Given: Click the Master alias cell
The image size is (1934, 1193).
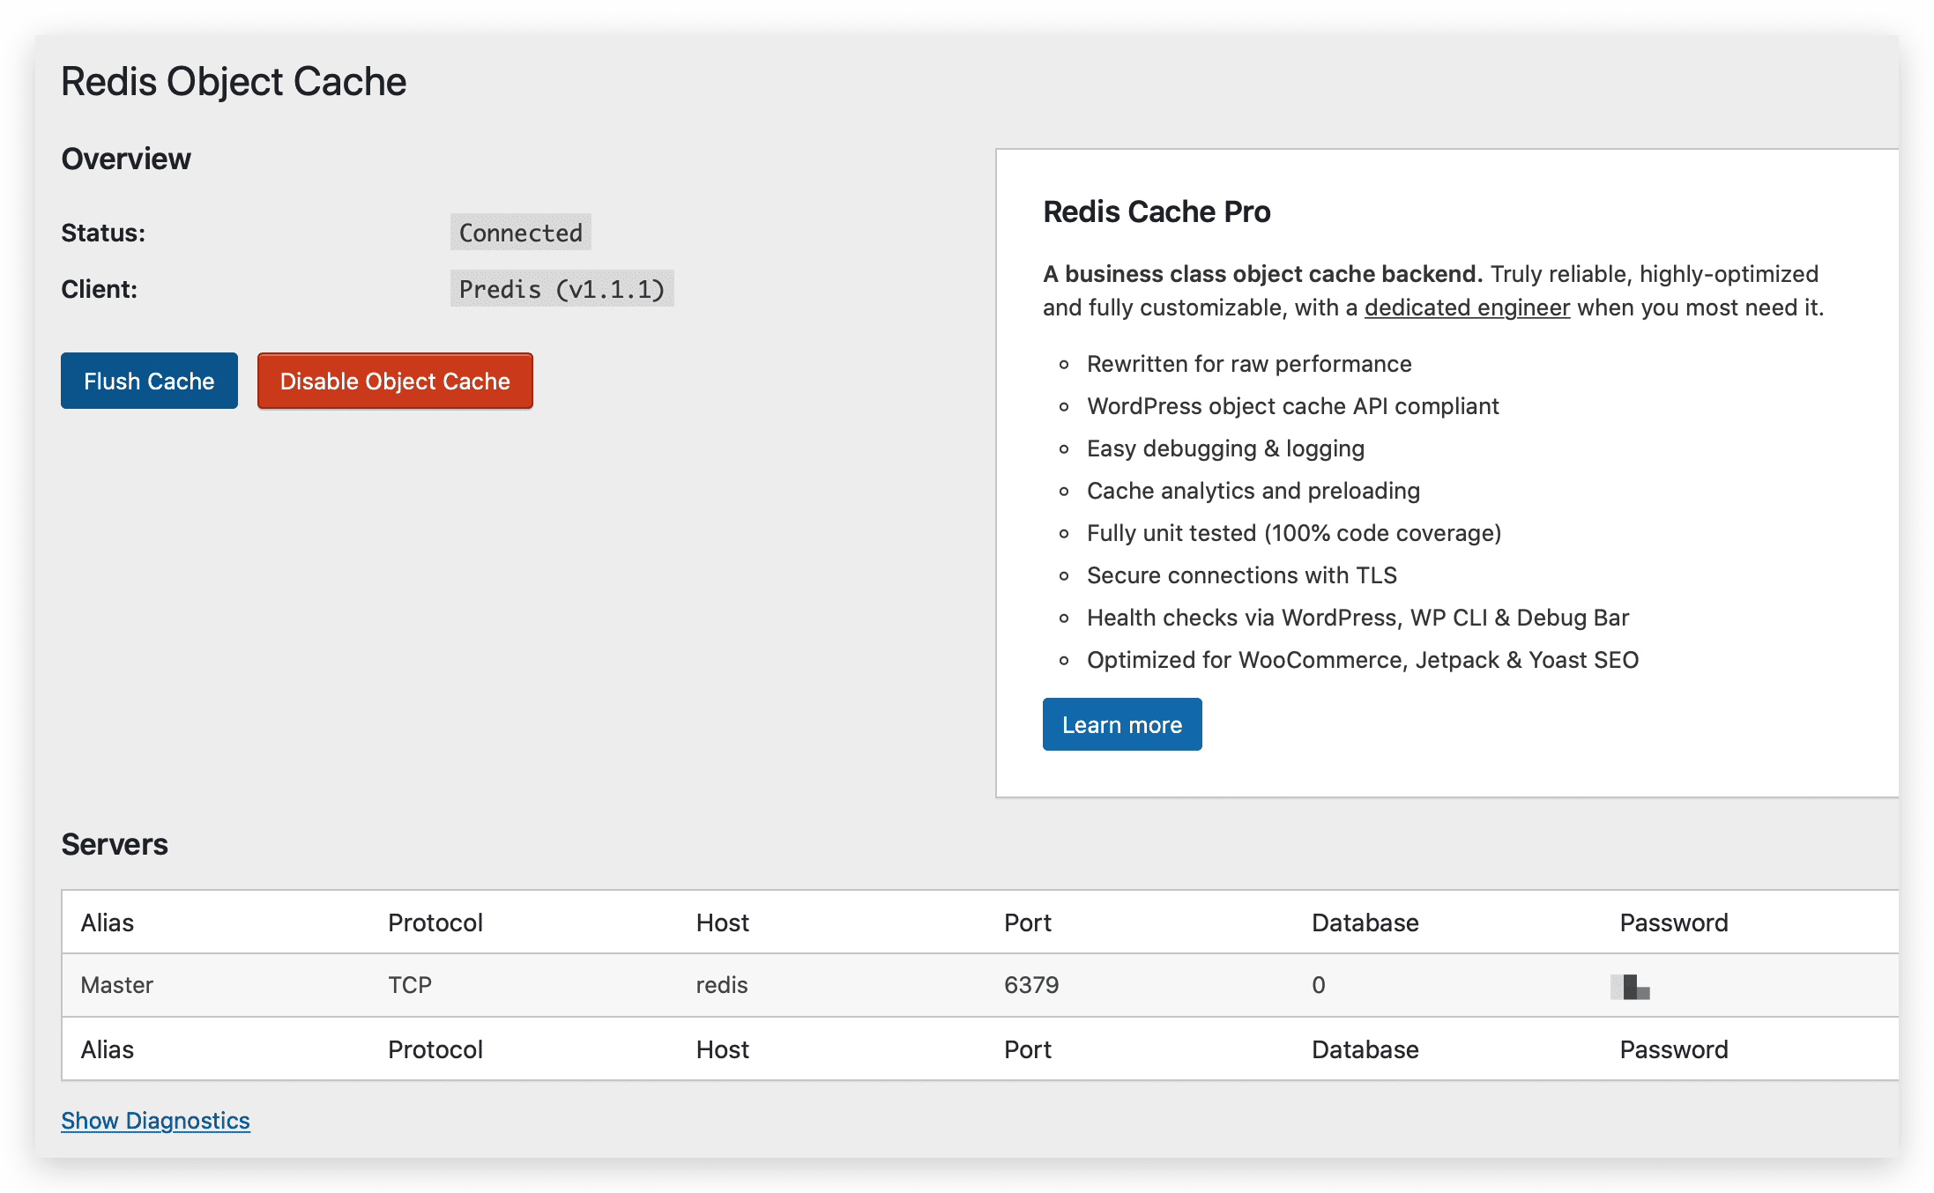Looking at the screenshot, I should pyautogui.click(x=116, y=985).
